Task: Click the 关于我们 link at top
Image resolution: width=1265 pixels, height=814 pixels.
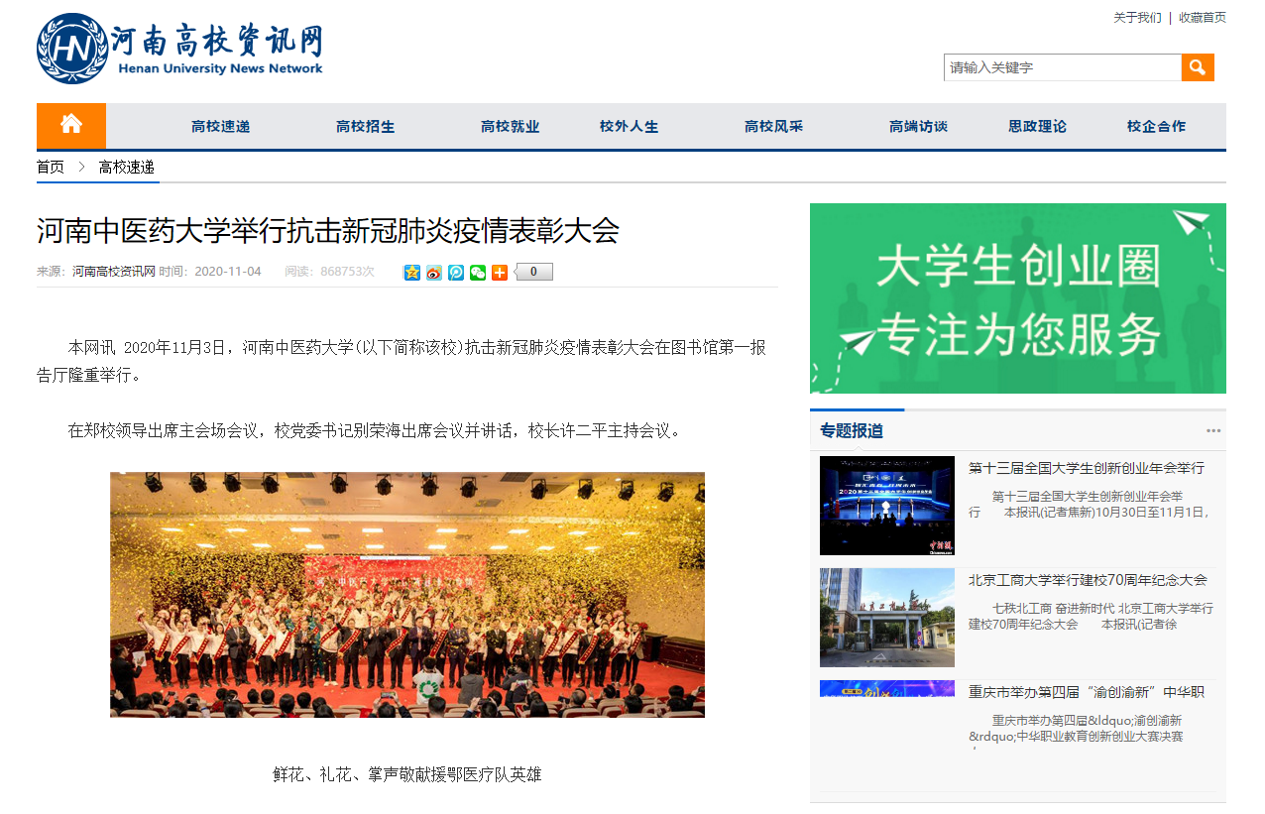Action: tap(1137, 18)
